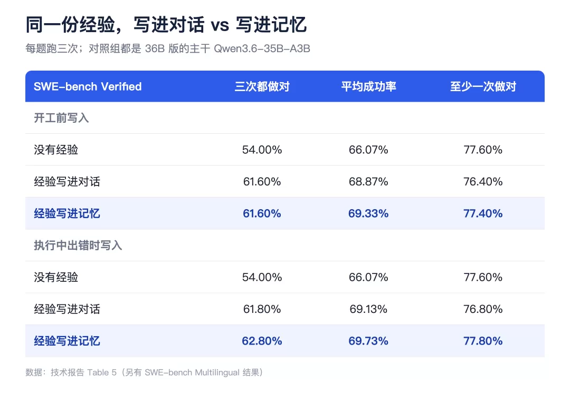Click the 开工前写入 section label

point(61,118)
